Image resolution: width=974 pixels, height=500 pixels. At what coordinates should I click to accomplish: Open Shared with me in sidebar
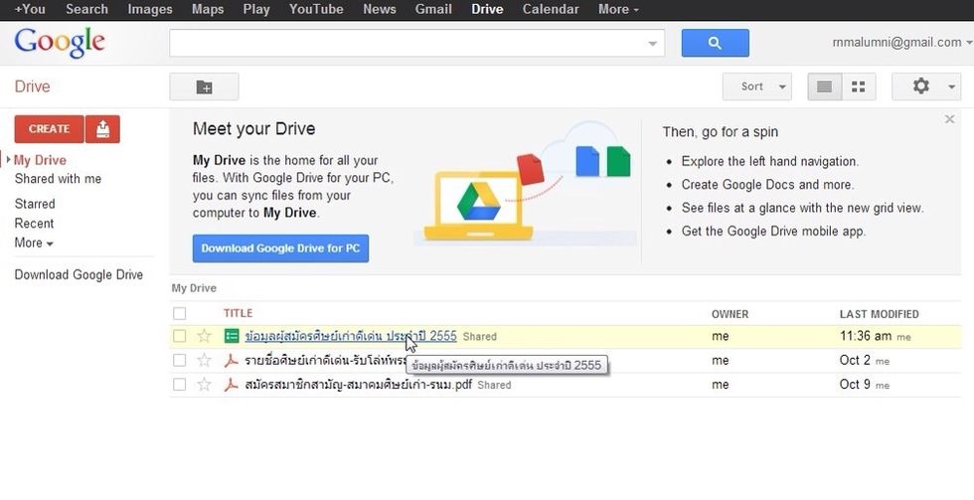coord(58,179)
